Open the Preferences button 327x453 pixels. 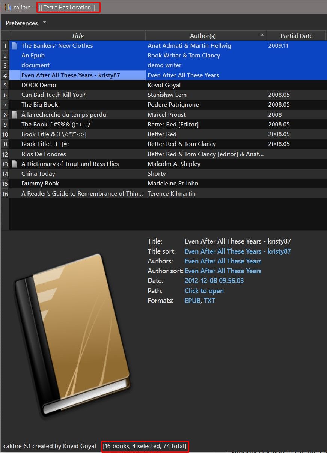tap(21, 23)
